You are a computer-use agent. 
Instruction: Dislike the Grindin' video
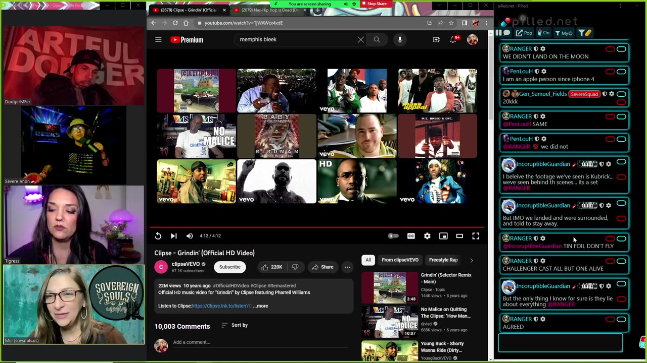click(x=295, y=267)
